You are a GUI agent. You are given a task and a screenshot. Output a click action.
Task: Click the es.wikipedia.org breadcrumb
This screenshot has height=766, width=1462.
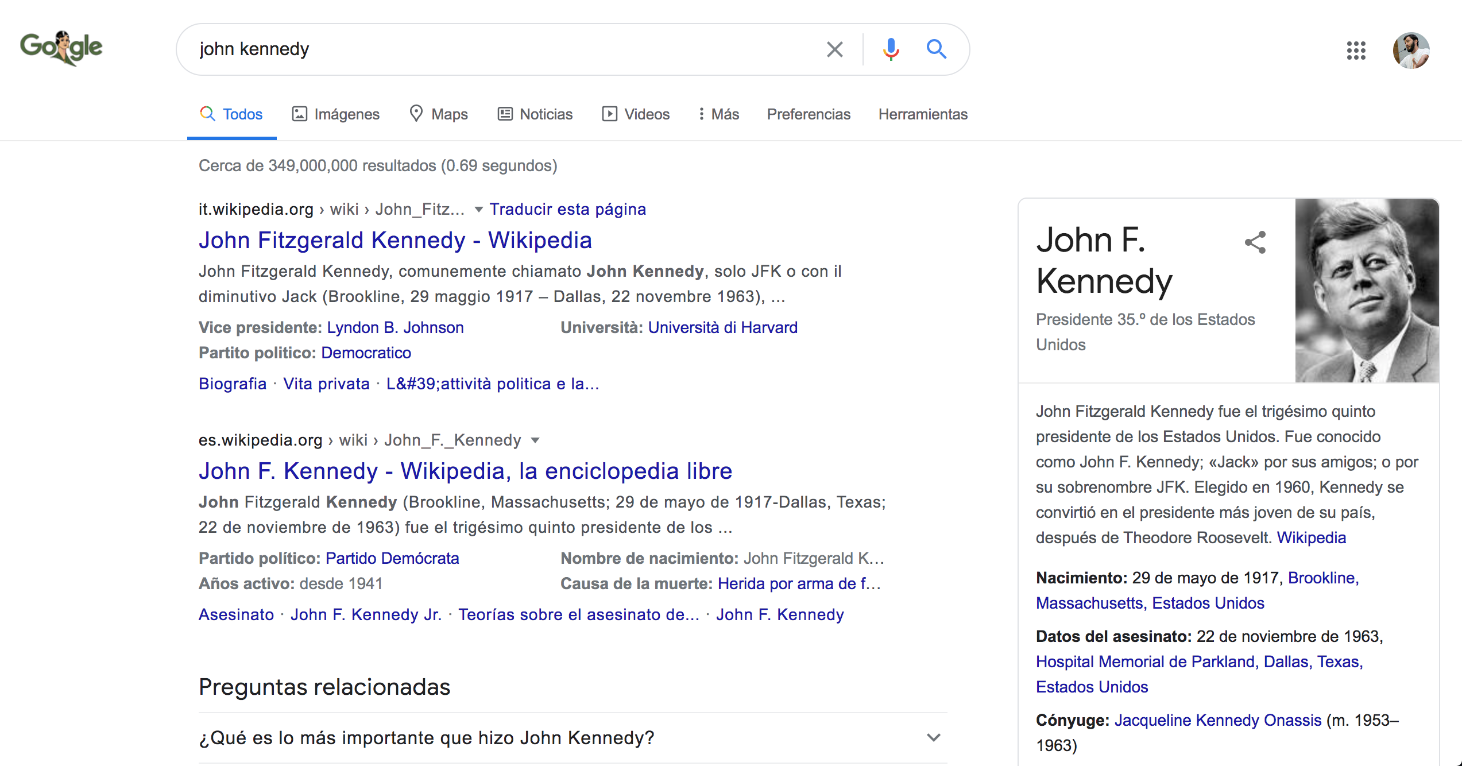click(359, 440)
